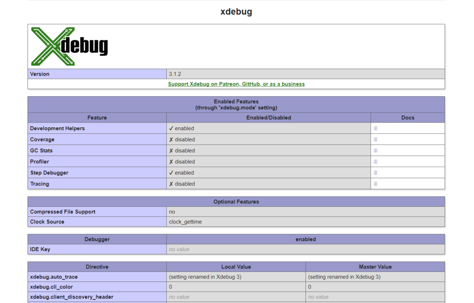This screenshot has width=474, height=303.
Task: Click the Local Value column header
Action: point(236,267)
